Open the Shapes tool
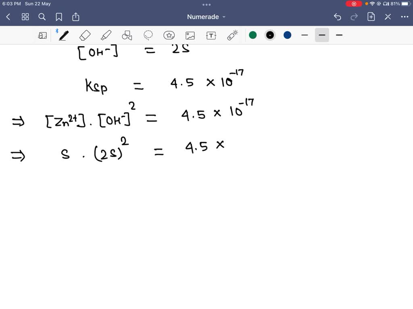413x309 pixels. tap(127, 35)
